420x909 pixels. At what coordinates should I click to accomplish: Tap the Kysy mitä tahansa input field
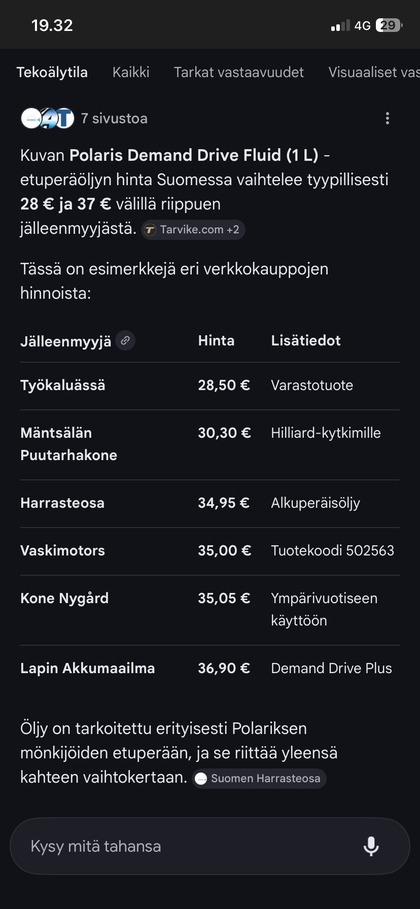[183, 846]
